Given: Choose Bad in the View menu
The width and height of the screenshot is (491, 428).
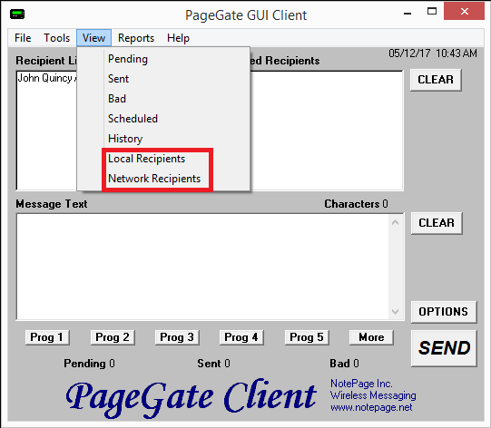Looking at the screenshot, I should point(163,99).
